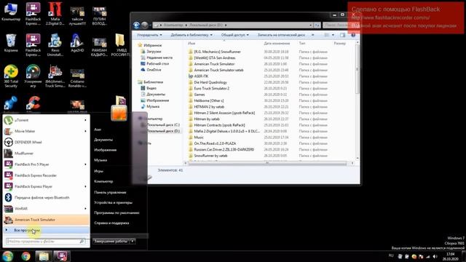Open Панель управления from Start menu
This screenshot has width=466, height=262.
pos(110,192)
